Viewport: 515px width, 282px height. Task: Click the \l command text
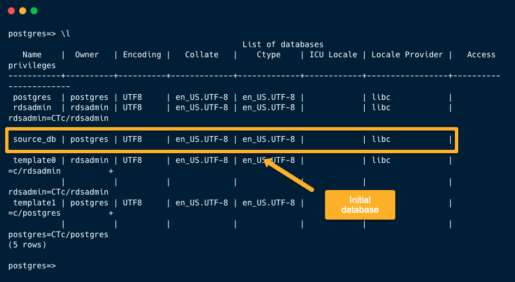coord(65,34)
